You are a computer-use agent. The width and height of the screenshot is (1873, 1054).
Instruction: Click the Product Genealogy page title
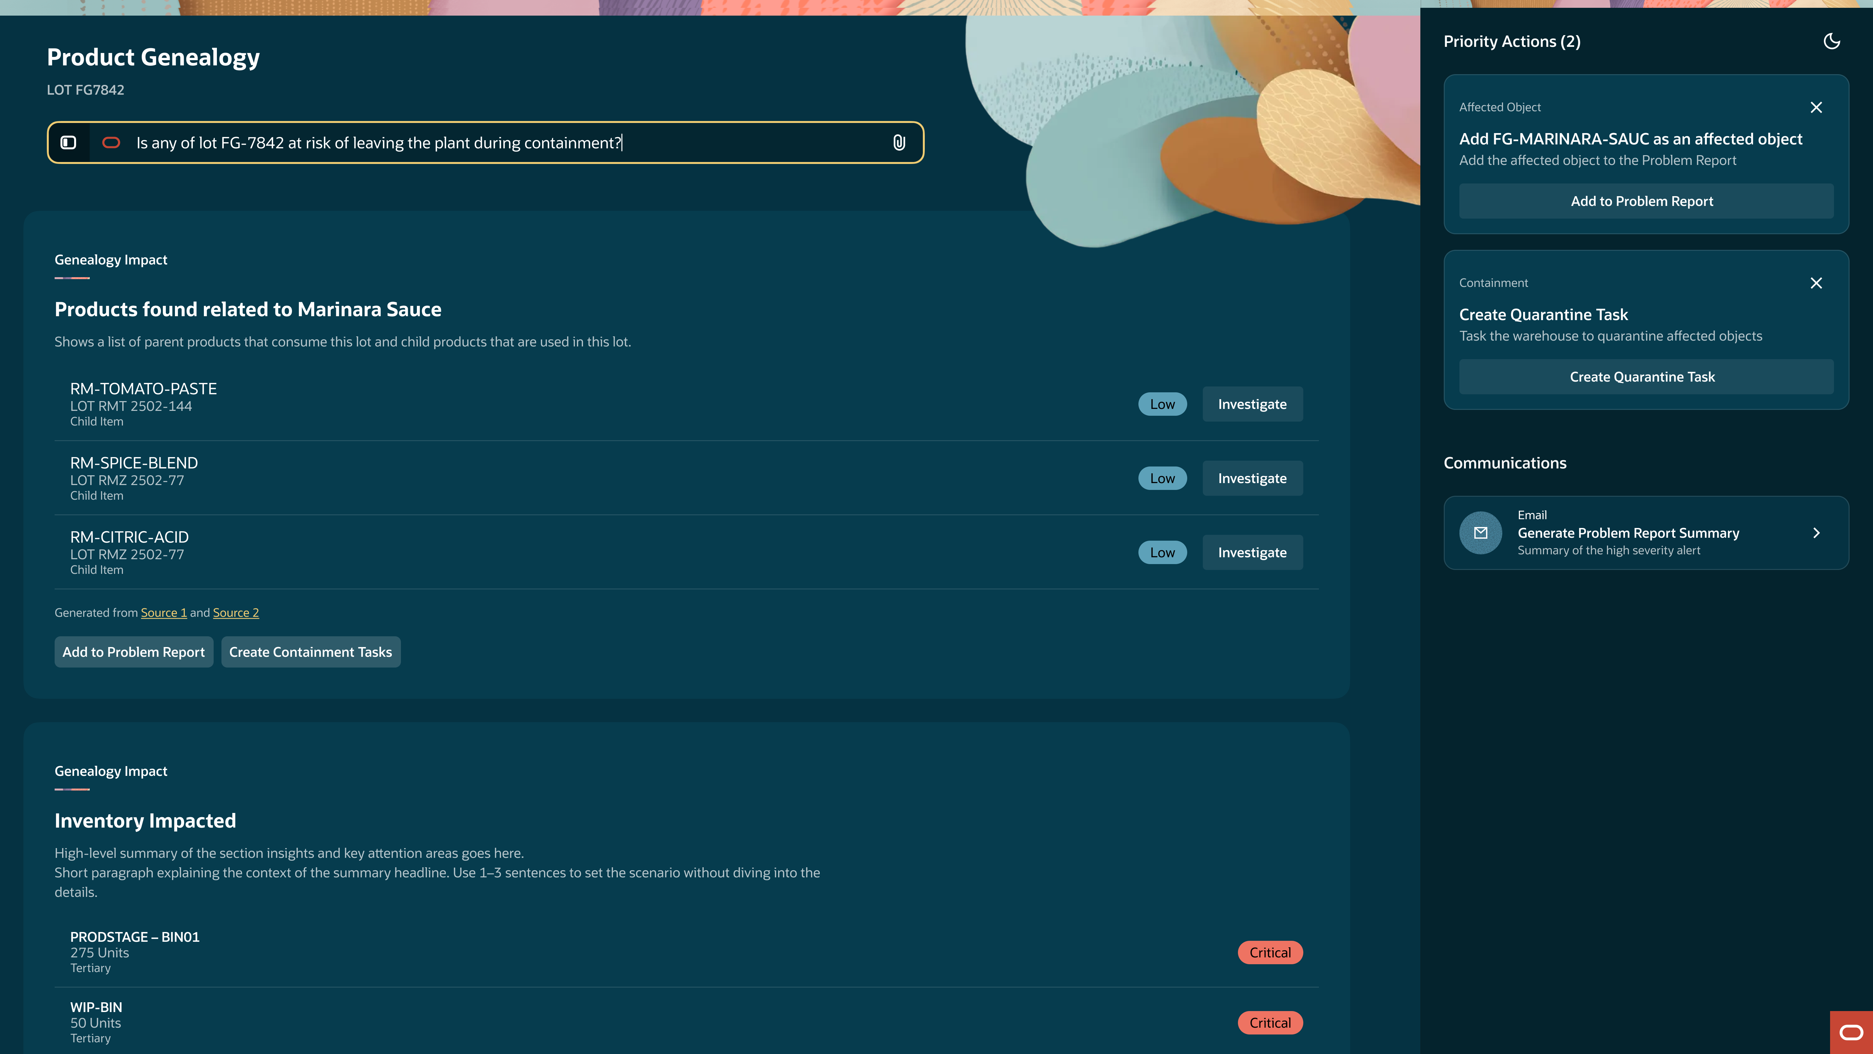tap(153, 58)
